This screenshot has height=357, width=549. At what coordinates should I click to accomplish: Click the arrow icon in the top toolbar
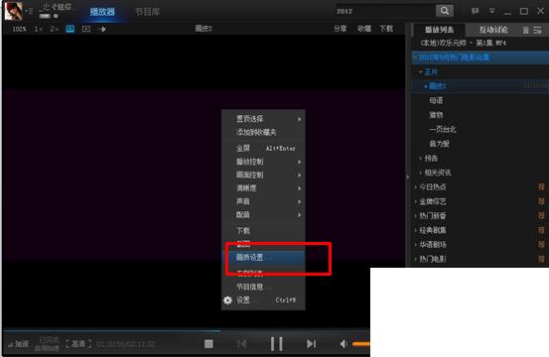coord(102,29)
